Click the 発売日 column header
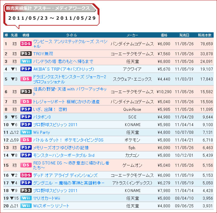 coord(184,35)
